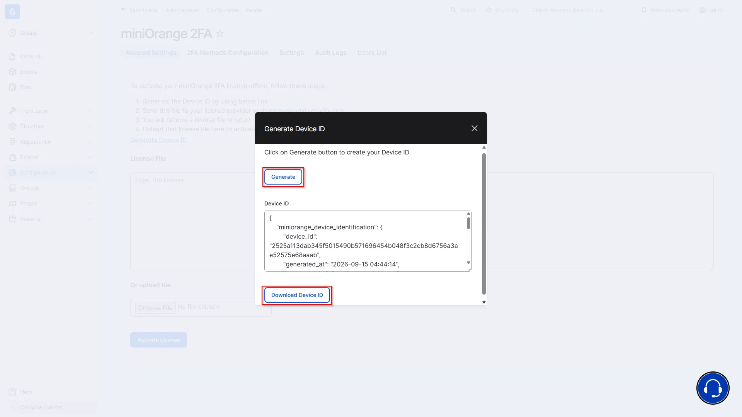
Task: Open Announcements bell icon
Action: 644,10
